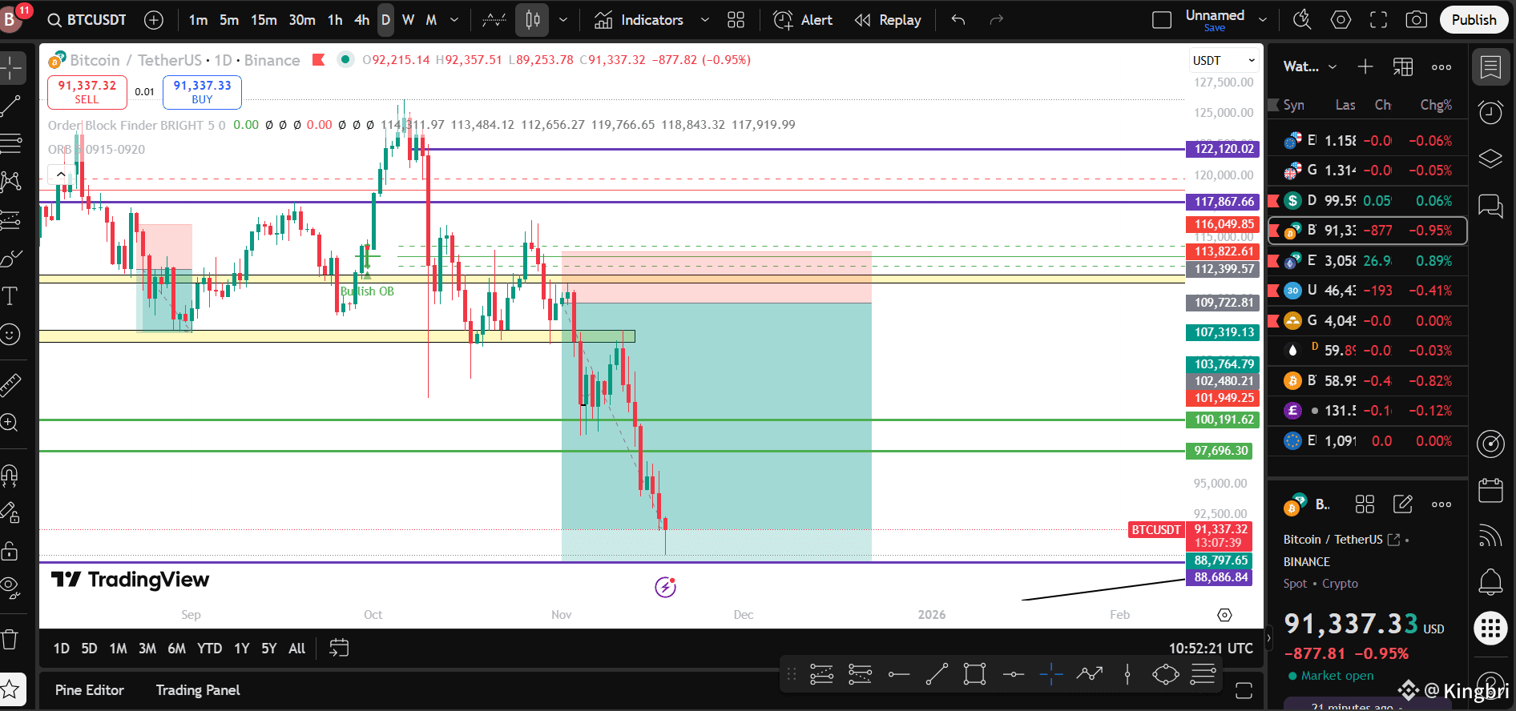This screenshot has height=711, width=1516.
Task: Open symbol details more options menu
Action: click(1441, 504)
